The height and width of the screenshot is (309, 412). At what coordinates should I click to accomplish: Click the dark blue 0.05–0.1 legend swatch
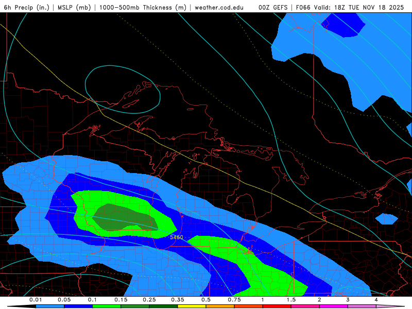pos(78,306)
